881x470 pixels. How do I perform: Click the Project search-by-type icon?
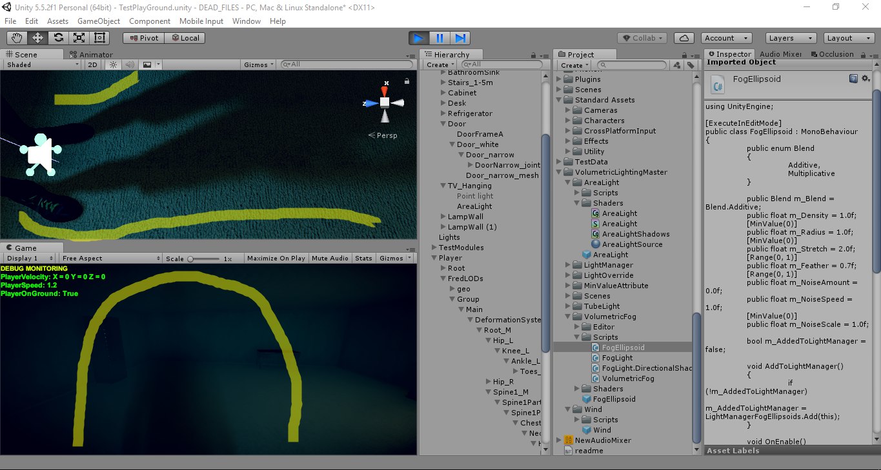coord(676,65)
